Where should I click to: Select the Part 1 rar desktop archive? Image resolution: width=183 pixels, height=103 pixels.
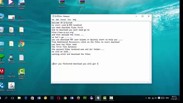point(82,3)
